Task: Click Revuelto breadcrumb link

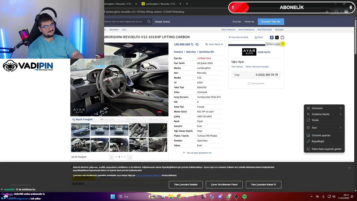Action: pos(114,30)
